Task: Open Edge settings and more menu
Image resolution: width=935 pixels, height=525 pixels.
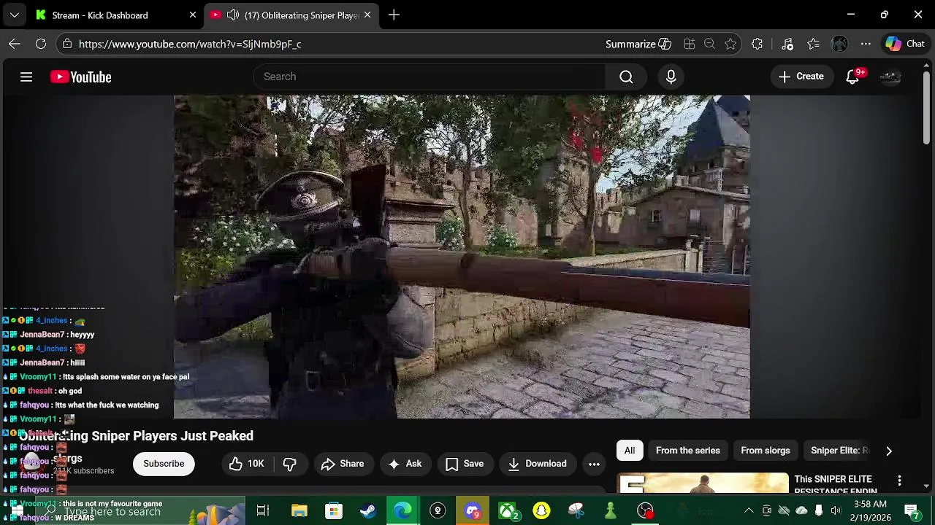Action: (866, 44)
